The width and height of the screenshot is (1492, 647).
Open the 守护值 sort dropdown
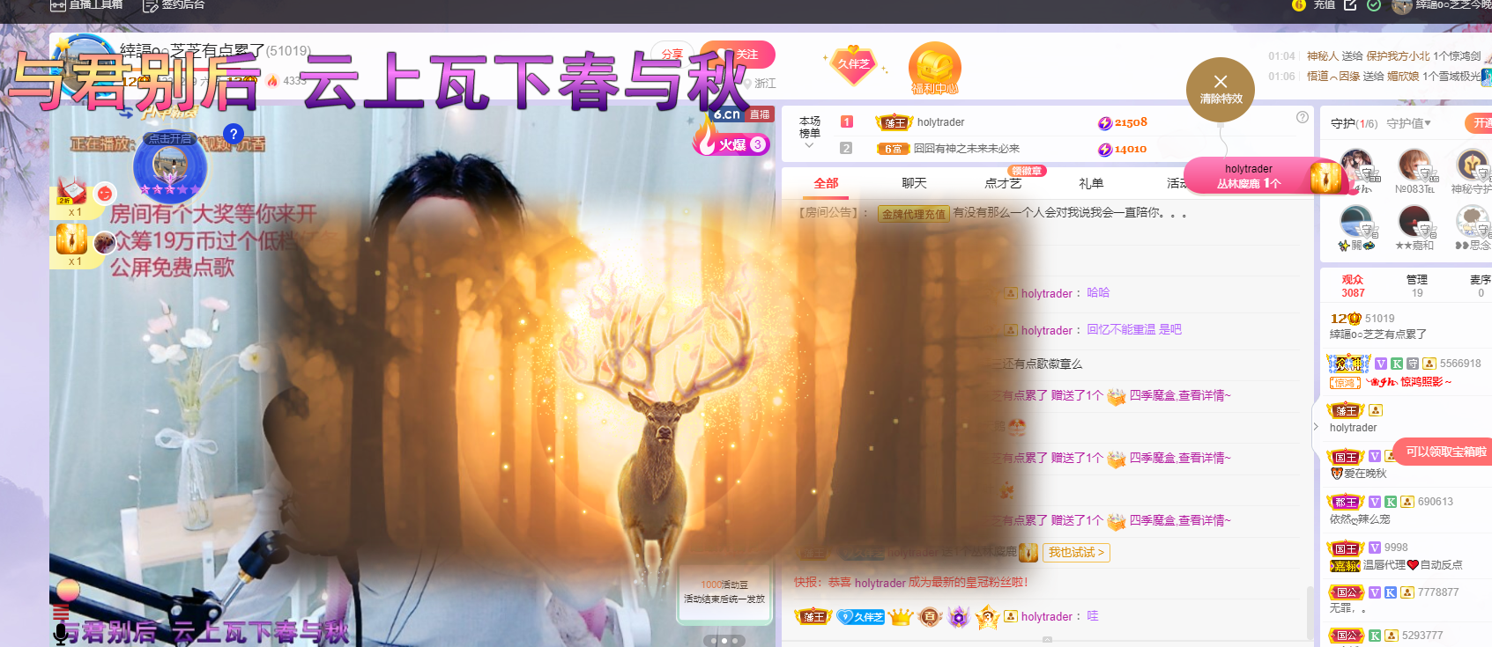coord(1408,123)
